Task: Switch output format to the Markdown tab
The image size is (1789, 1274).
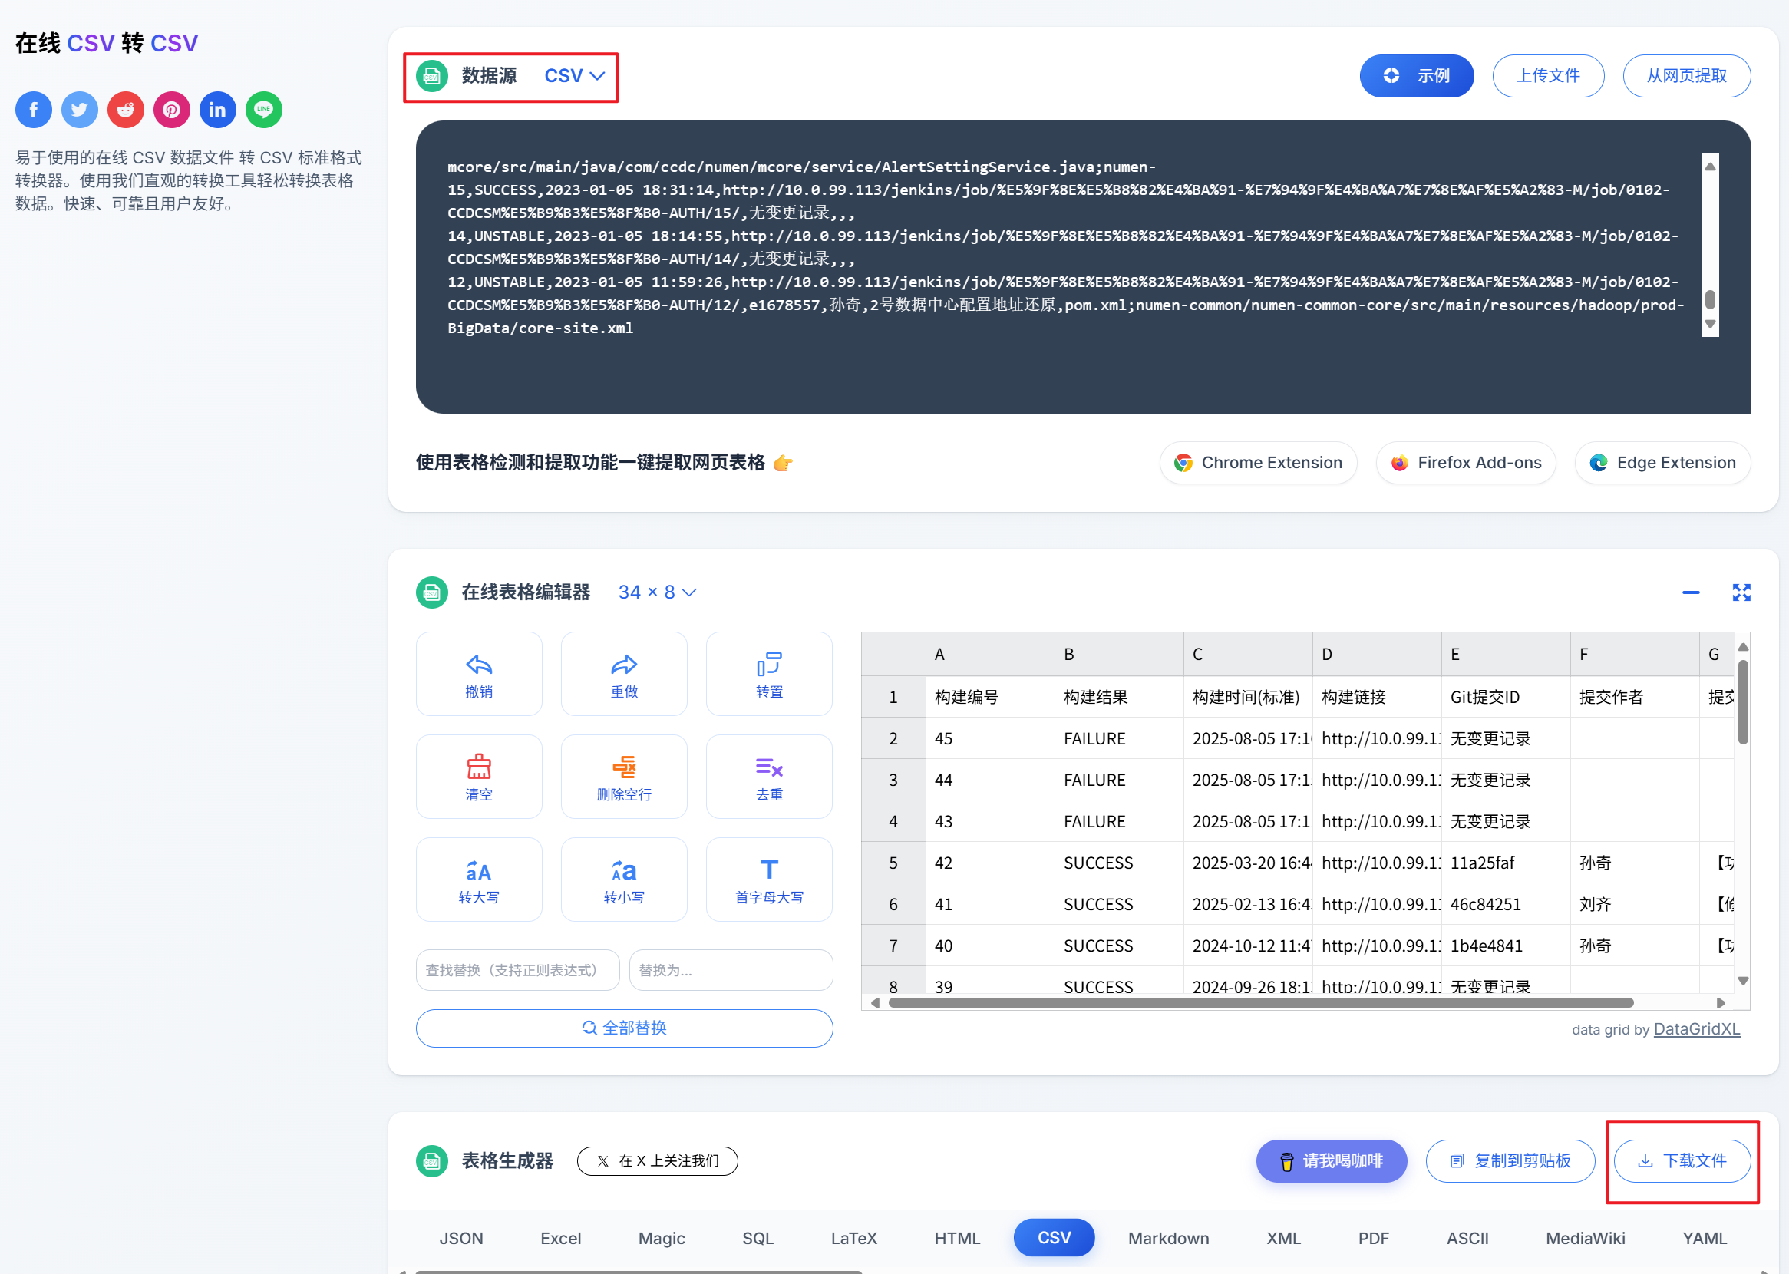Action: (x=1168, y=1238)
